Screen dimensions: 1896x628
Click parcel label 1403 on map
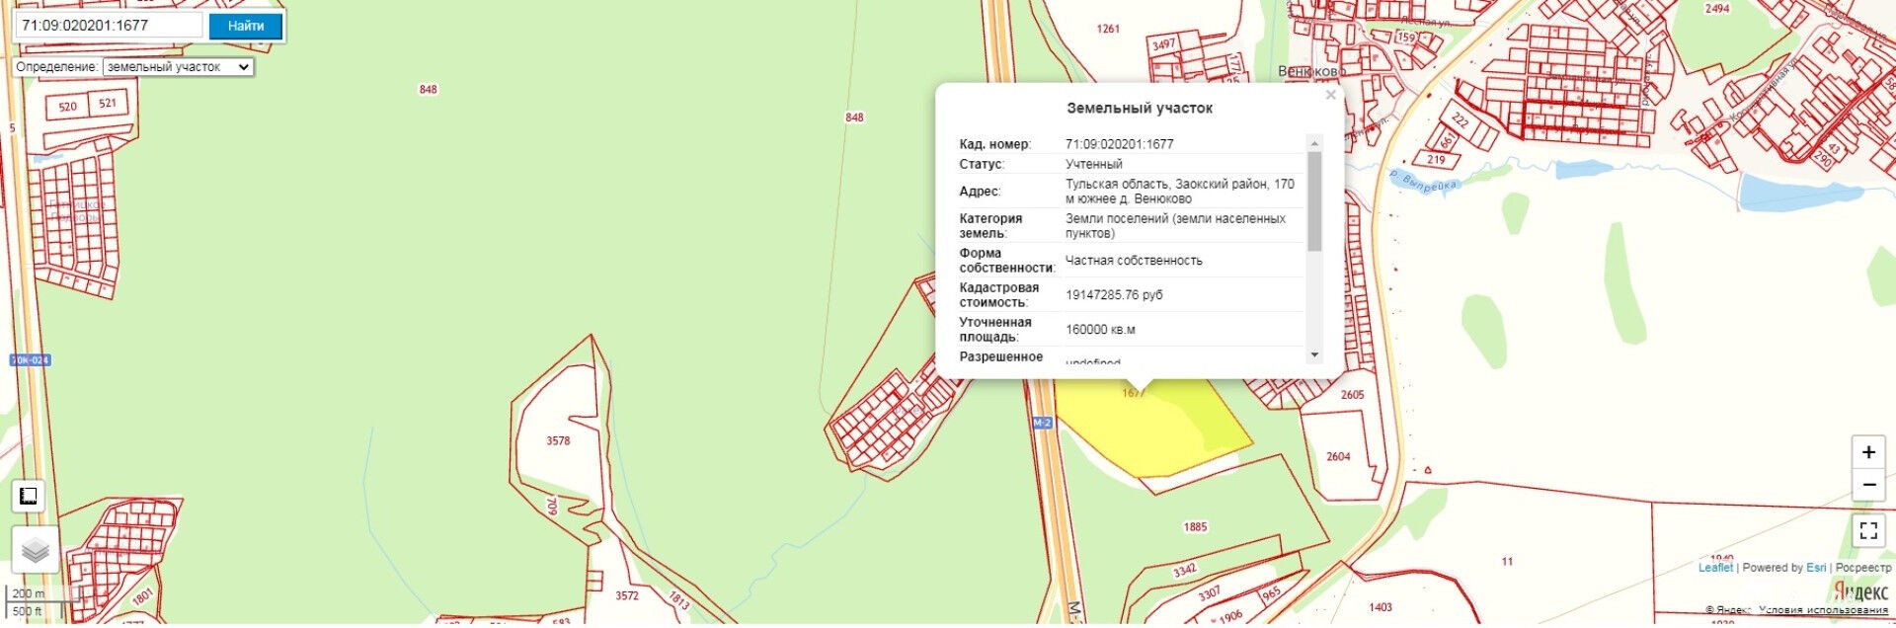(x=1381, y=607)
